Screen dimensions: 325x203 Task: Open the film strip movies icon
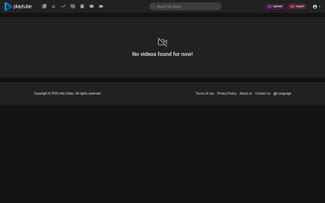82,6
